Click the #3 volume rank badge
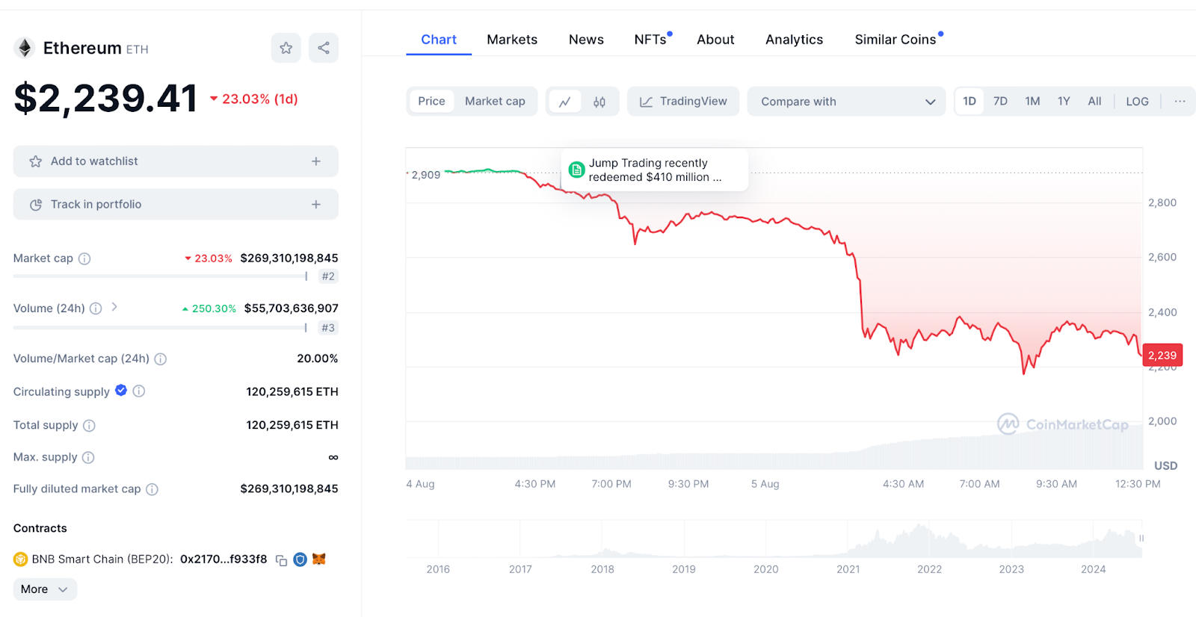 328,328
